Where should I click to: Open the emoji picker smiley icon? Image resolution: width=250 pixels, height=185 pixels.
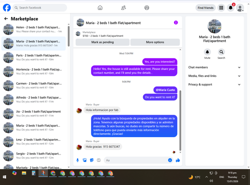(170, 160)
